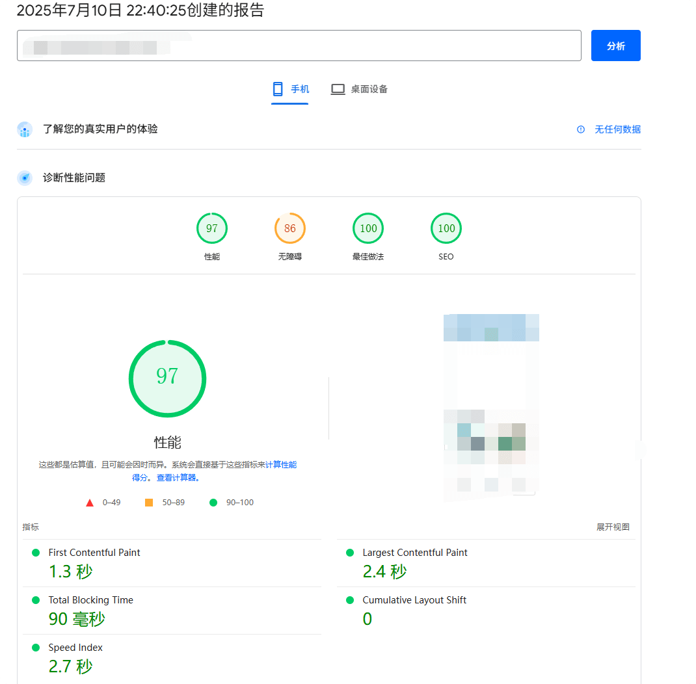Click the Lighthouse icon beside 诊断性能问题
The image size is (696, 684).
tap(25, 177)
